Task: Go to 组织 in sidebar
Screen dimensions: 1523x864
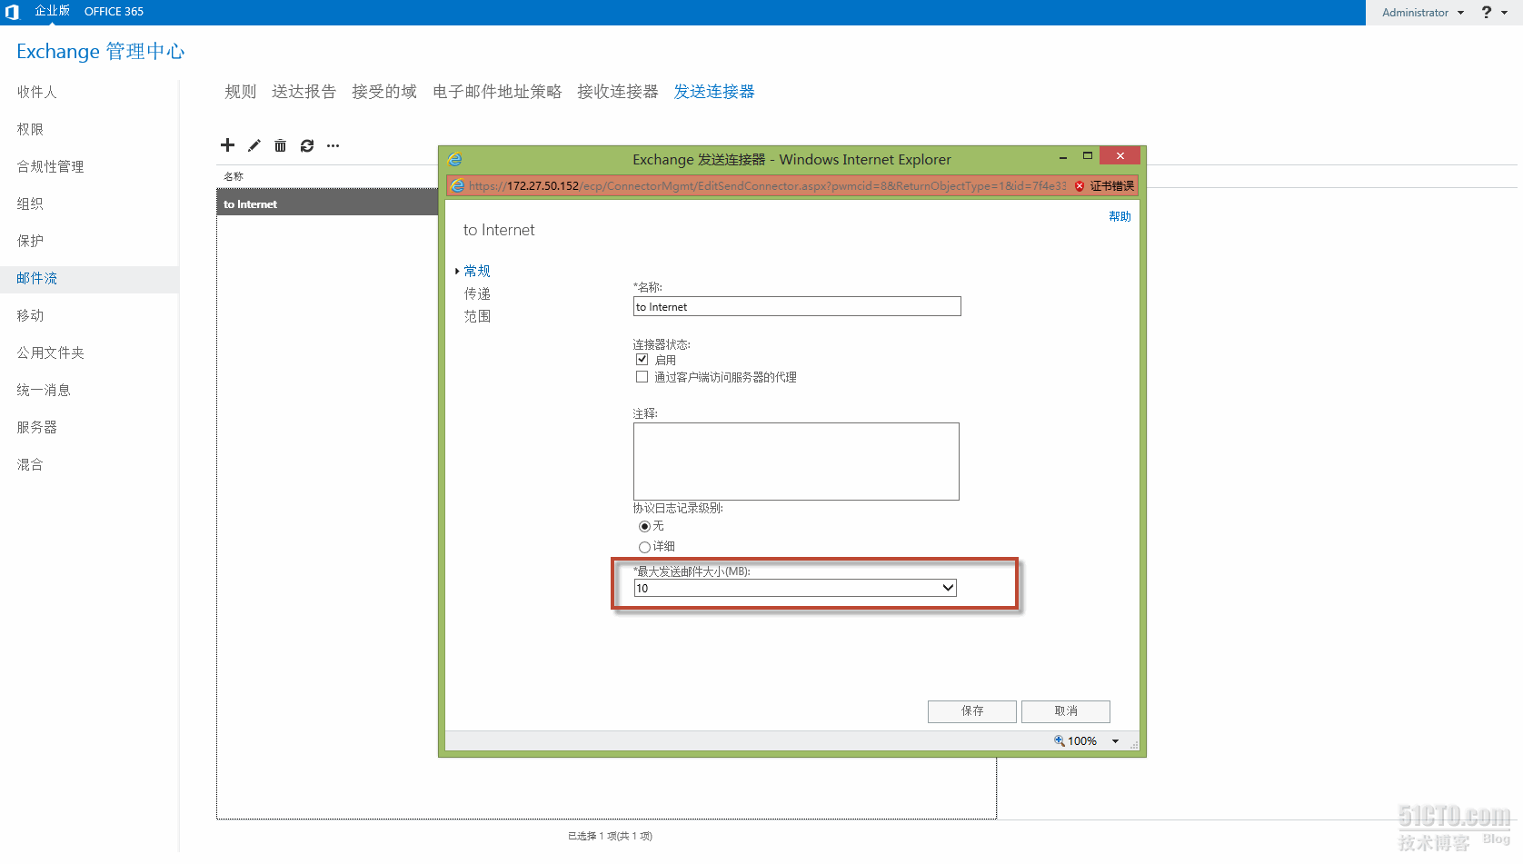Action: (30, 204)
